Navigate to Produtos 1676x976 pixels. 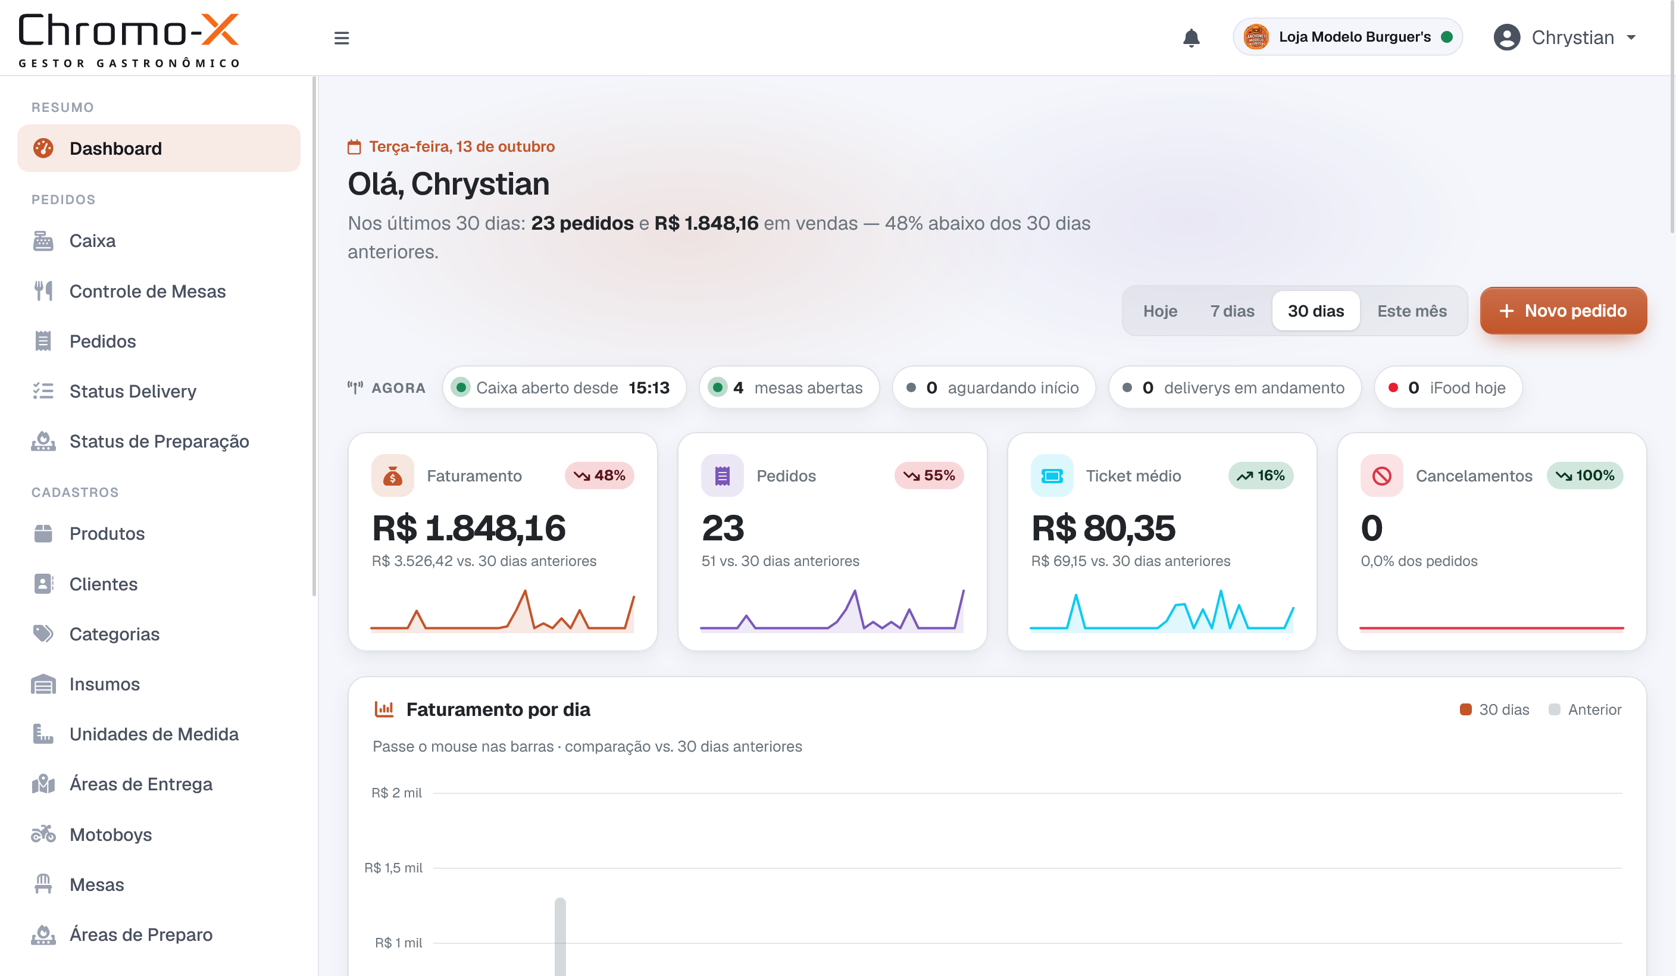click(x=158, y=533)
